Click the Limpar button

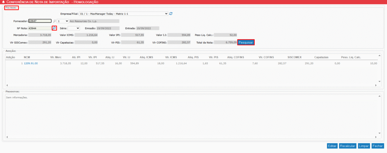(363, 146)
